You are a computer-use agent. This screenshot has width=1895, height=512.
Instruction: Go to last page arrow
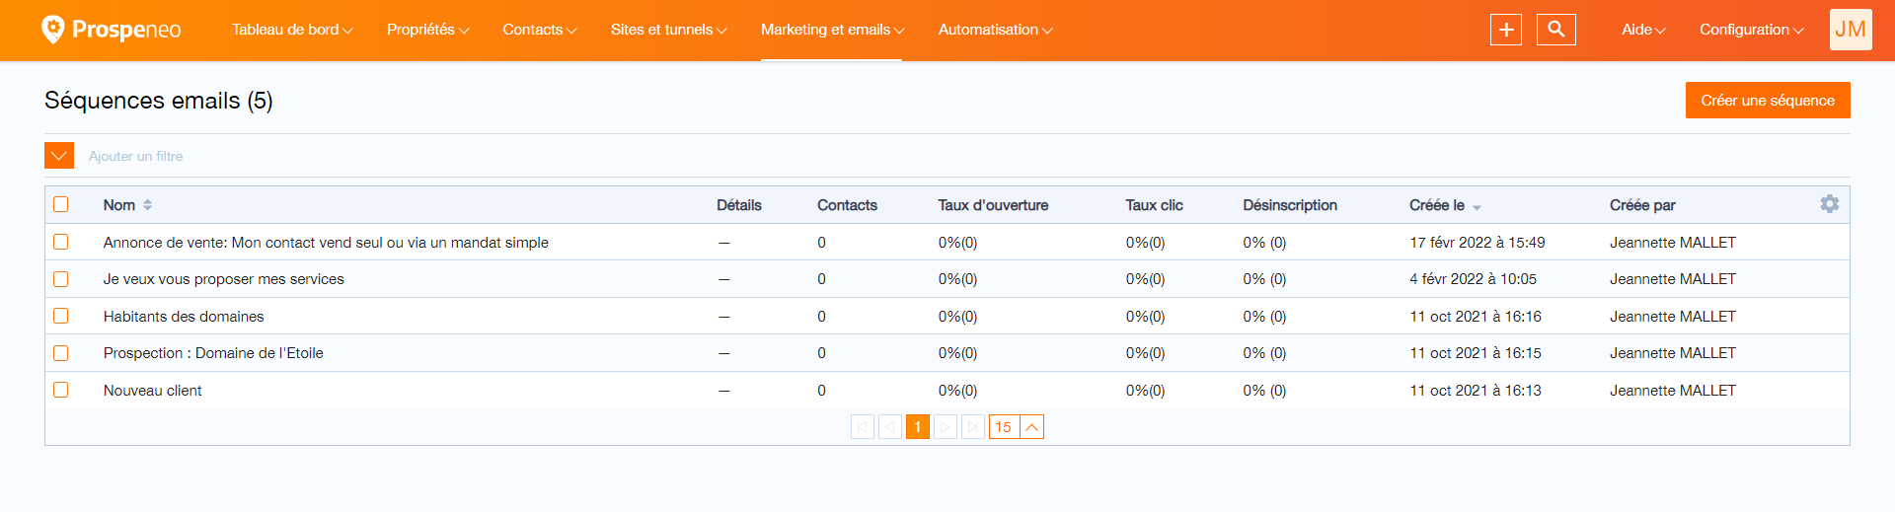tap(973, 427)
